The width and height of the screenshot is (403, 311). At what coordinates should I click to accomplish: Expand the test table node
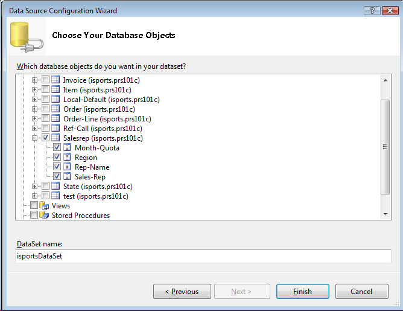point(35,196)
